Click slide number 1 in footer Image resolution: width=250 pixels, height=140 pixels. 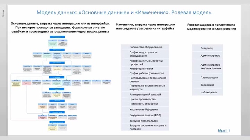(229, 131)
